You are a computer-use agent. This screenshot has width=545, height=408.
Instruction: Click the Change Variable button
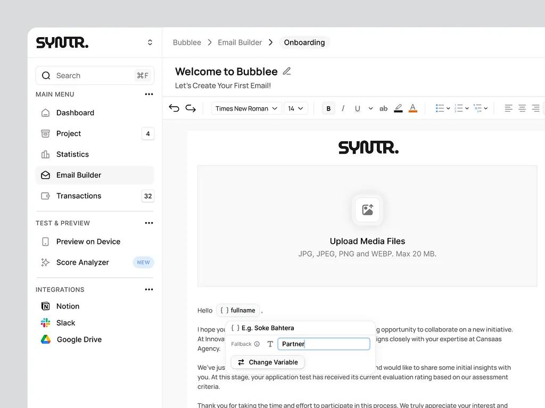click(x=267, y=362)
